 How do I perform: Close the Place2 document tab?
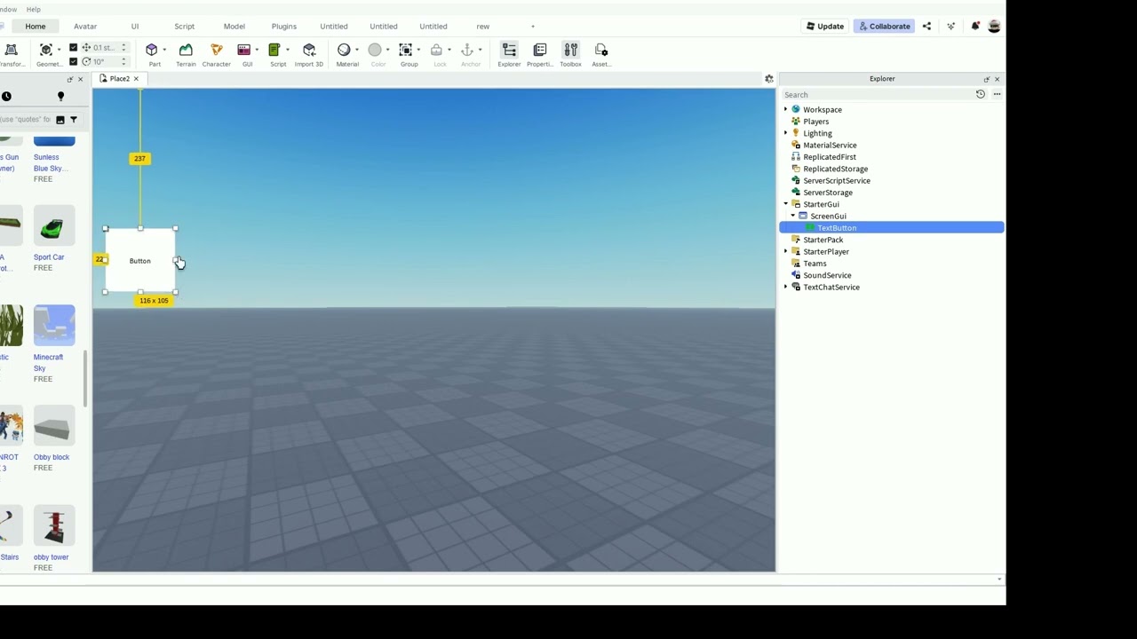point(136,79)
